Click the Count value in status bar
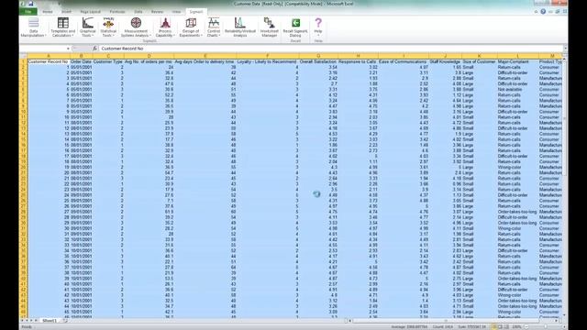The image size is (587, 330). [x=442, y=326]
